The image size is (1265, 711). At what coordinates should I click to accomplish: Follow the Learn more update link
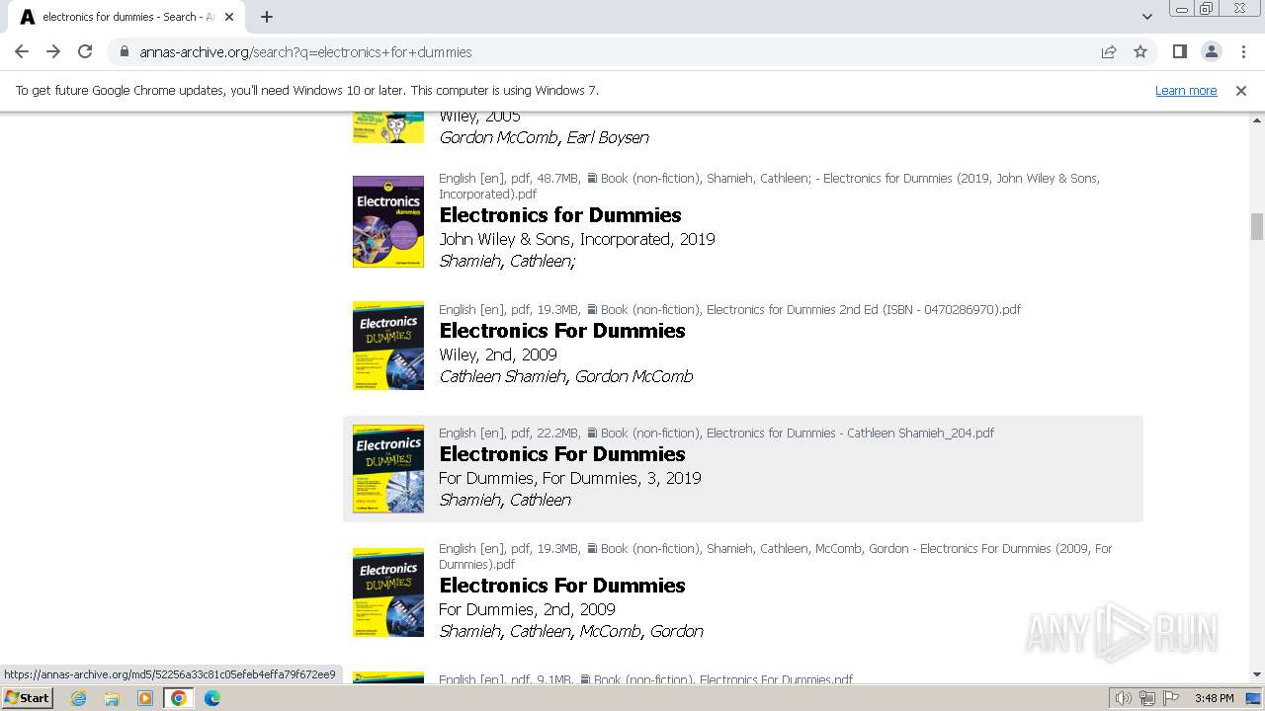(x=1186, y=90)
